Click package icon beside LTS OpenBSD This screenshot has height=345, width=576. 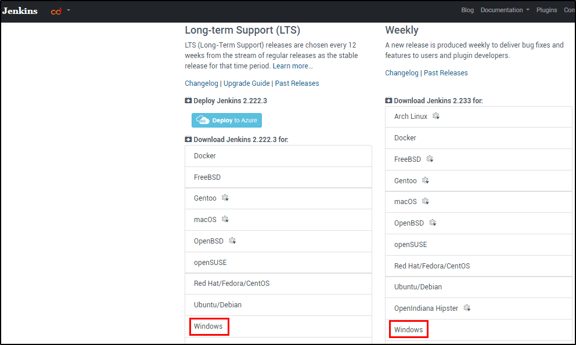pos(232,241)
